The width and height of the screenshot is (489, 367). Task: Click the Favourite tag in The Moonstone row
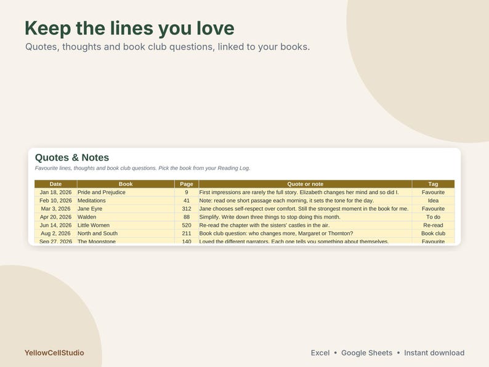click(x=433, y=241)
